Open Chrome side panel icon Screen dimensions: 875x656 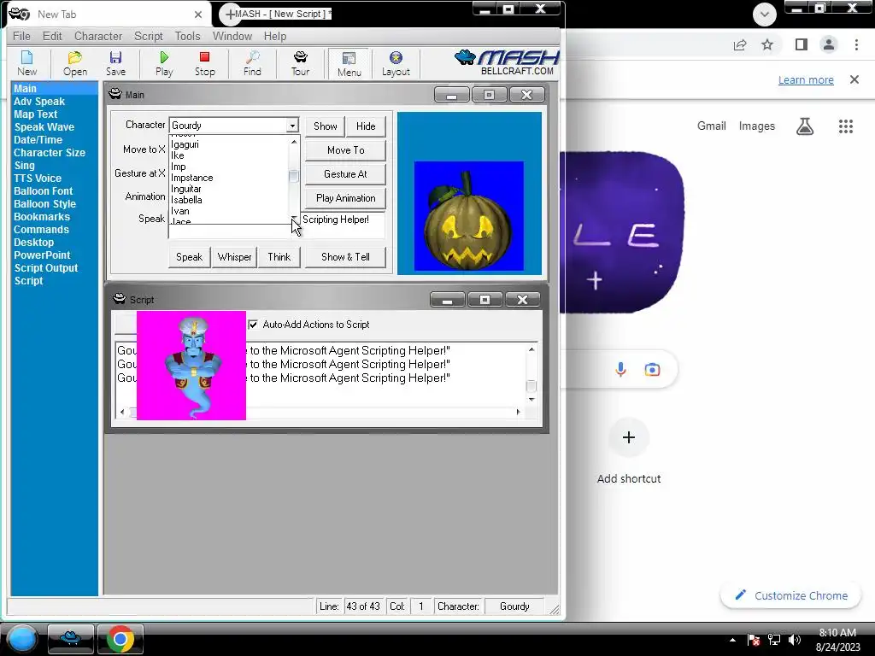point(802,44)
